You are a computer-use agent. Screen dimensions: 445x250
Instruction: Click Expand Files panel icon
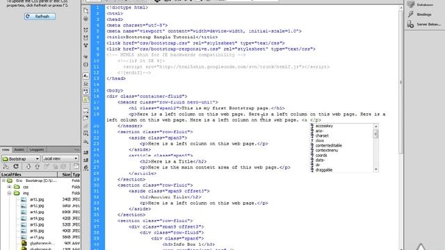click(76, 167)
